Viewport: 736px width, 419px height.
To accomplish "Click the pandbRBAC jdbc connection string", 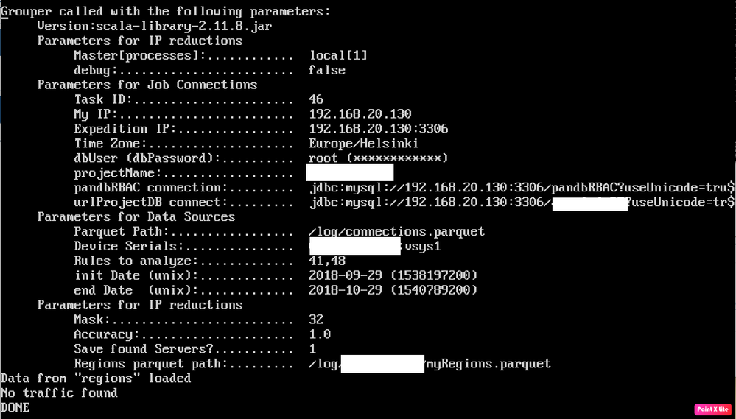I will click(x=522, y=188).
